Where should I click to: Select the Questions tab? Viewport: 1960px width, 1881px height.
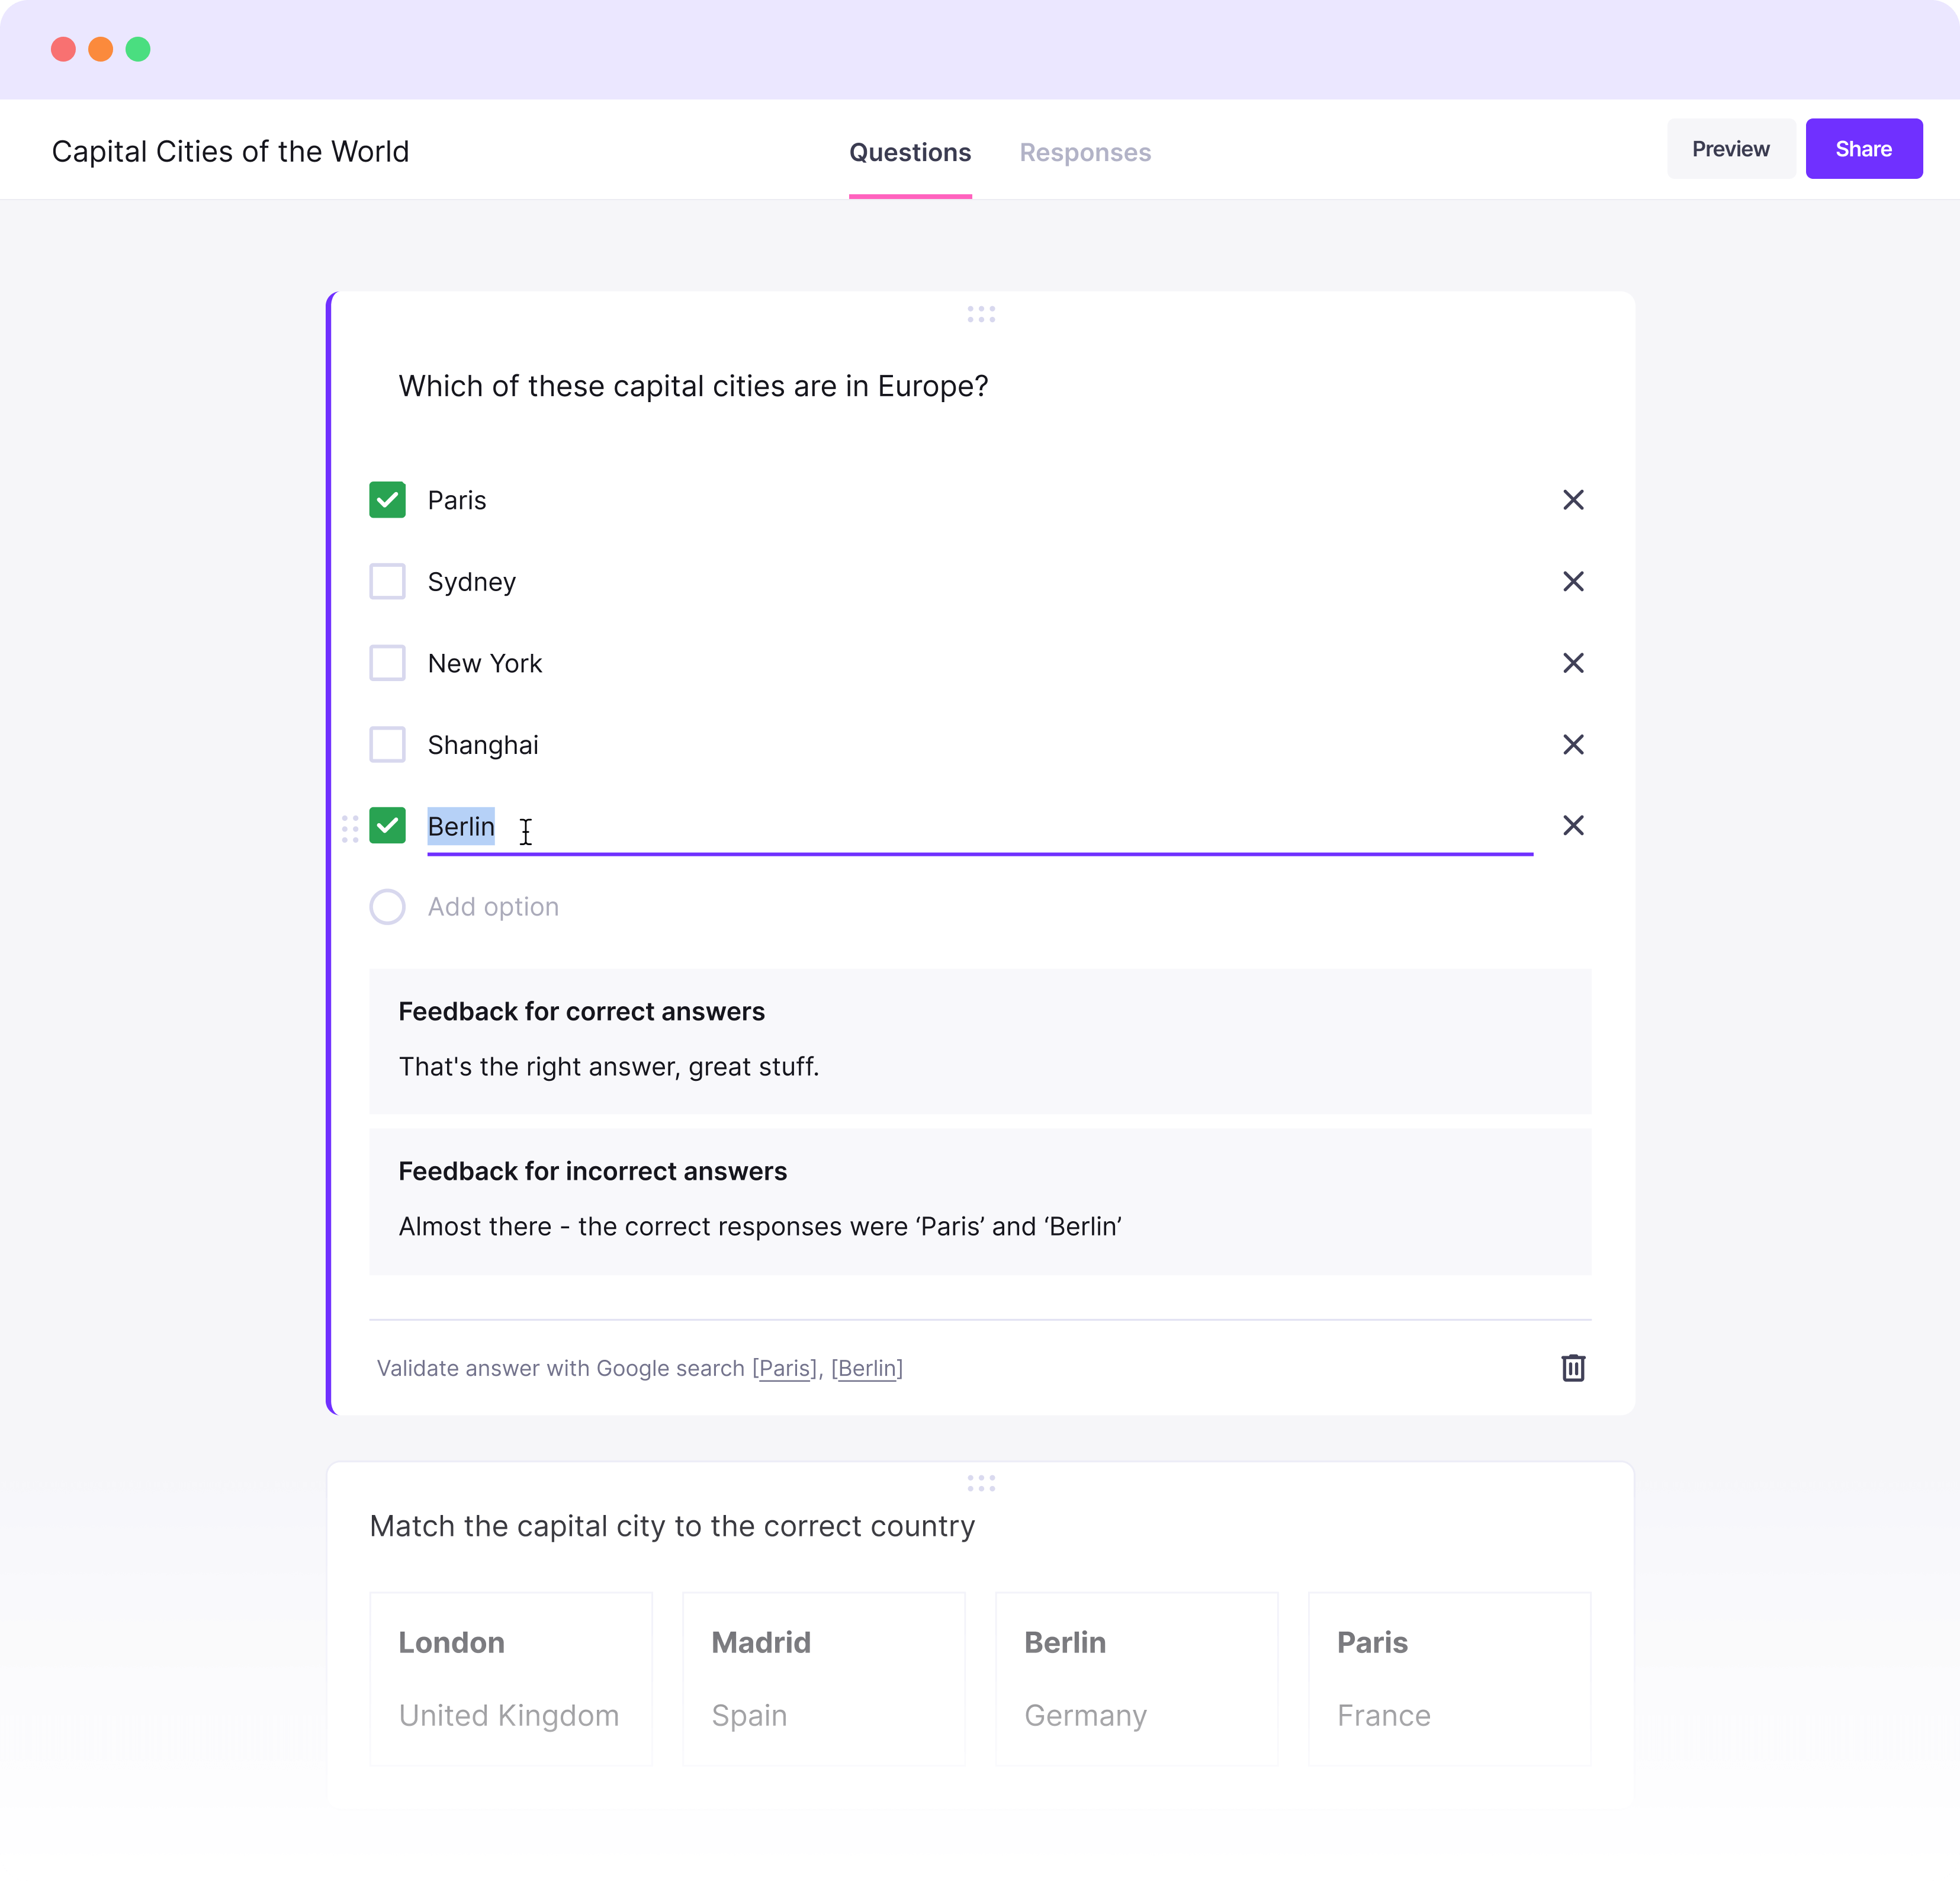point(909,153)
